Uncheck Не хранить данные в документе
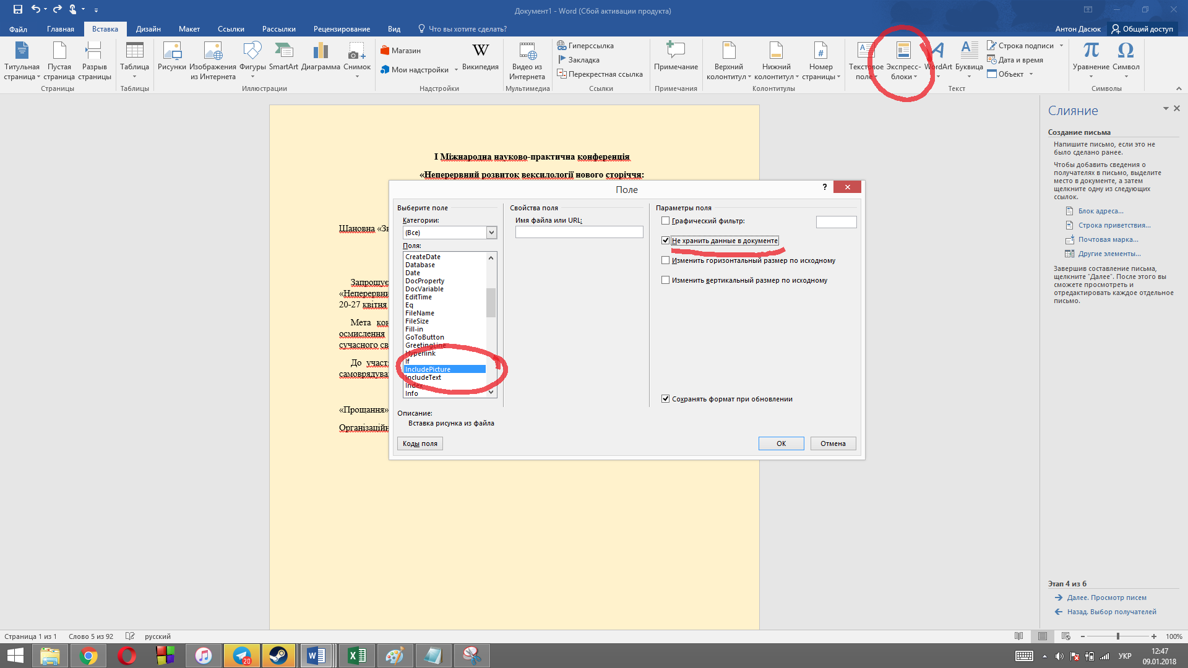Viewport: 1188px width, 668px height. click(x=666, y=241)
